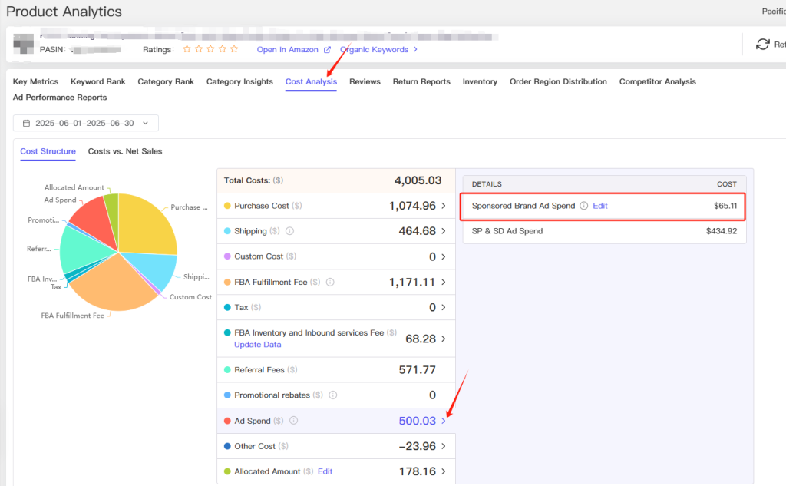Click the calendar icon in date range picker
This screenshot has width=786, height=486.
(27, 123)
